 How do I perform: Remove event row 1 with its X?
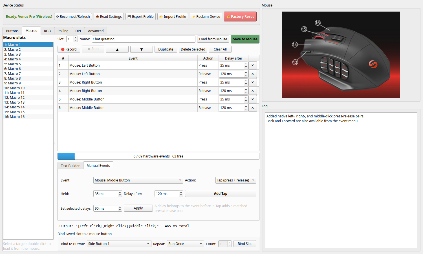pyautogui.click(x=253, y=65)
